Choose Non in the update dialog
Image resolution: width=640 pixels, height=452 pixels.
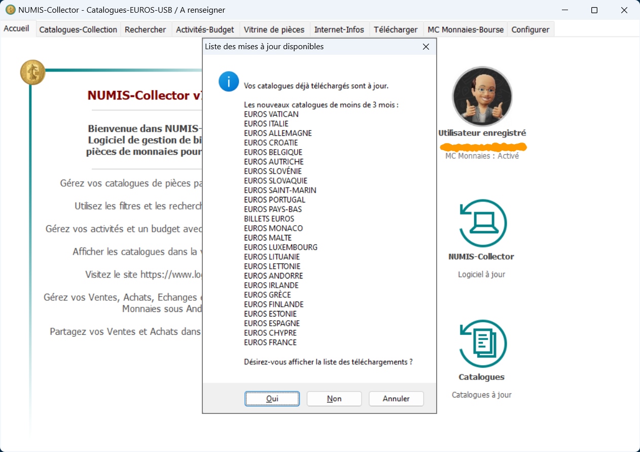[x=334, y=399]
